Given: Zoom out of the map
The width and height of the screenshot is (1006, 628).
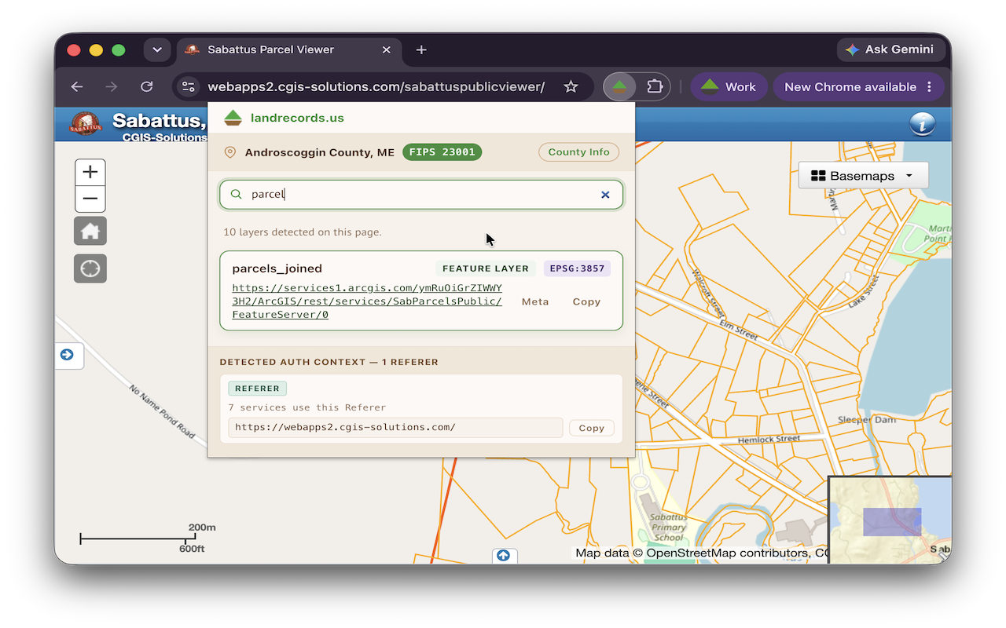Looking at the screenshot, I should [x=90, y=199].
